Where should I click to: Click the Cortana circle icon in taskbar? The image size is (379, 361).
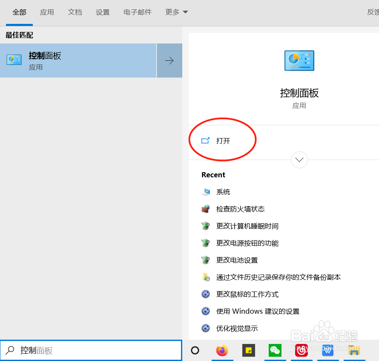[x=195, y=350]
